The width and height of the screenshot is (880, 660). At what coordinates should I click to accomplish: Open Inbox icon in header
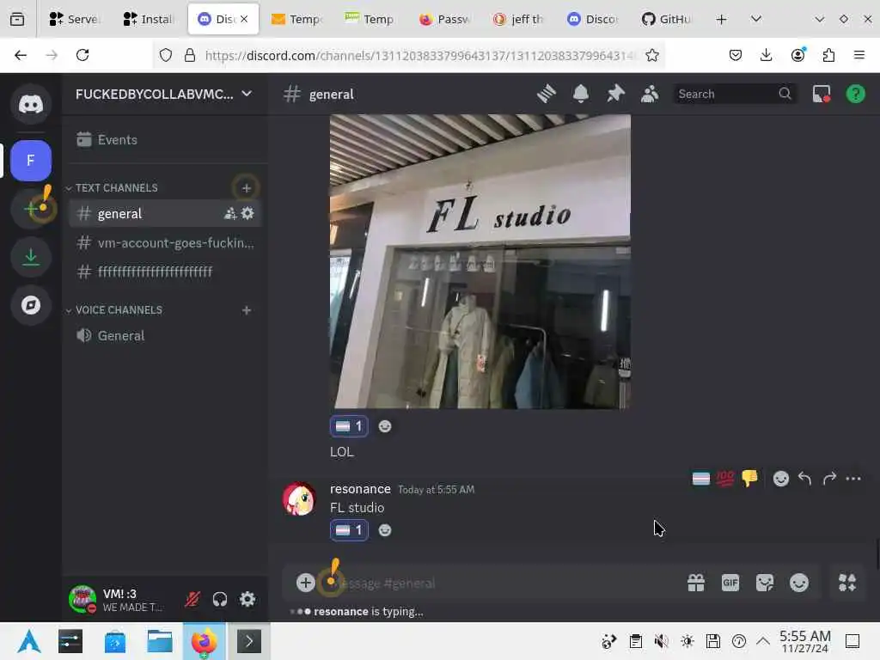822,94
